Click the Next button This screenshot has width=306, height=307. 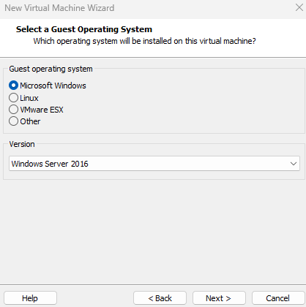(x=219, y=298)
